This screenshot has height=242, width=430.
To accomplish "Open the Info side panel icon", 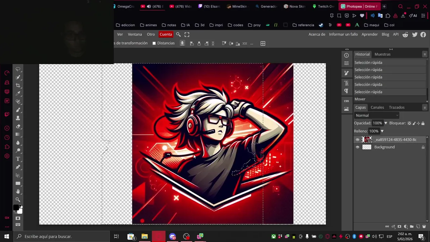I will (x=346, y=55).
